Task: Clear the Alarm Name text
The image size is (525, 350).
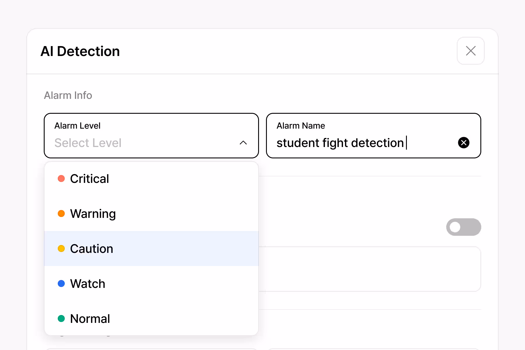Action: (463, 143)
